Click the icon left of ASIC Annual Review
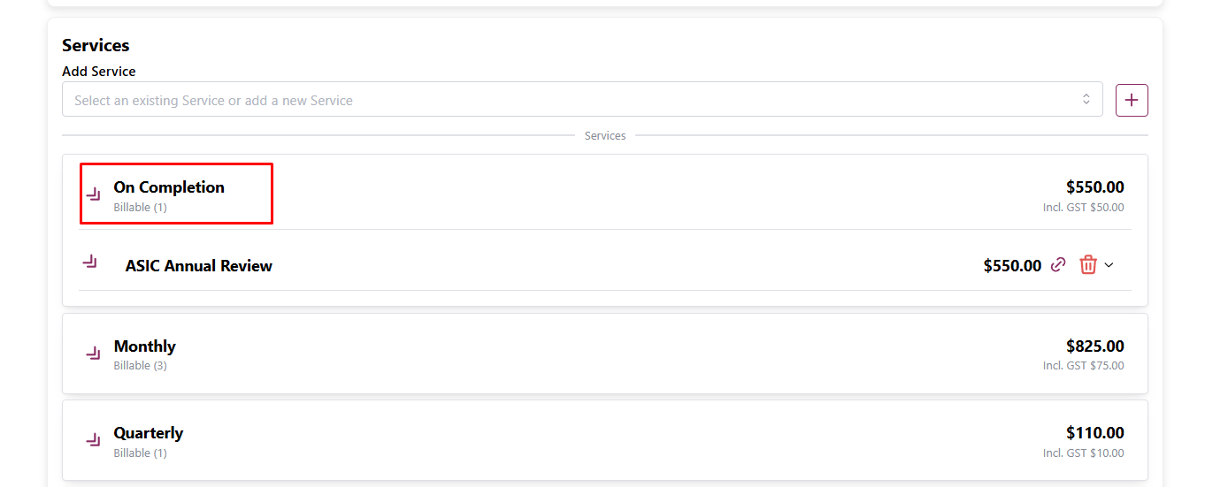The width and height of the screenshot is (1228, 487). click(x=89, y=262)
